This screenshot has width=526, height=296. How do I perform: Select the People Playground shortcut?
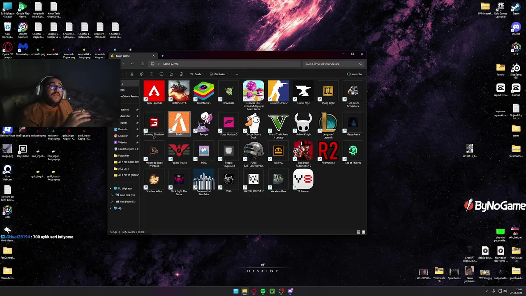tap(228, 154)
